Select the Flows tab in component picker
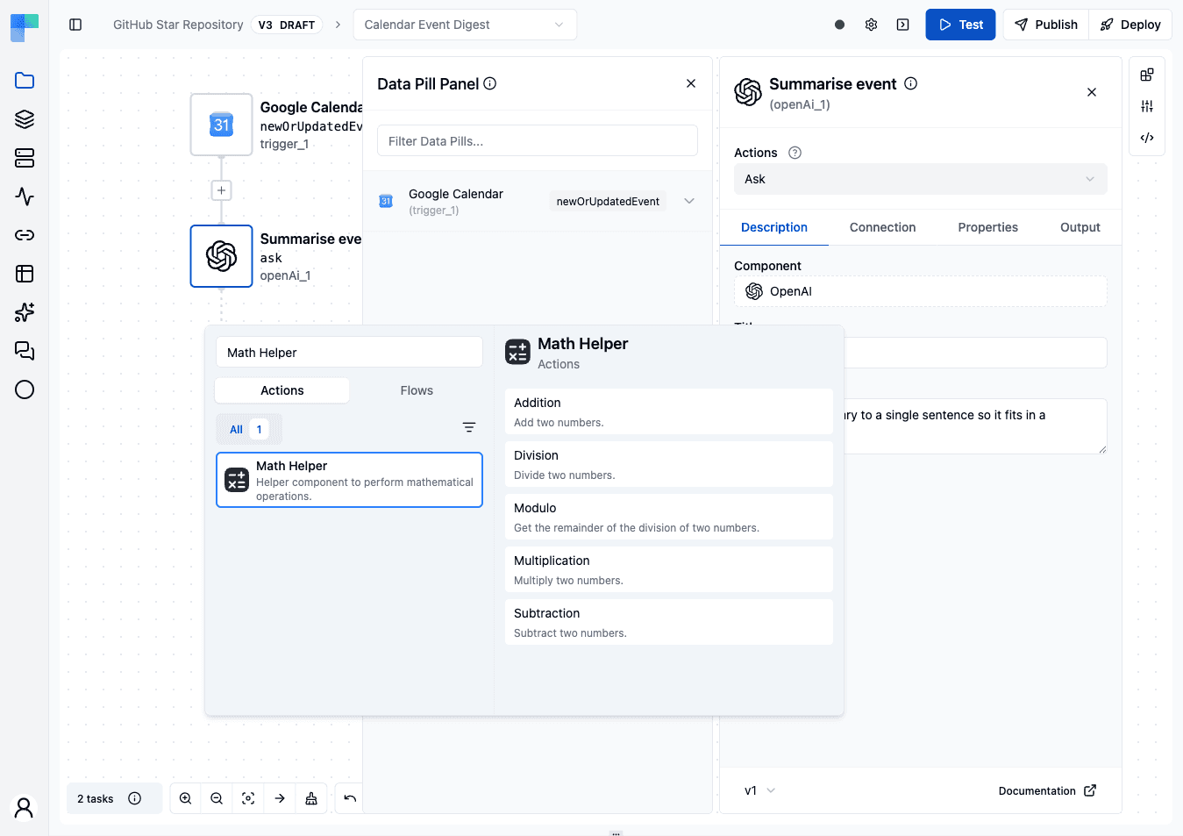Screen dimensions: 1183x836 (x=417, y=390)
